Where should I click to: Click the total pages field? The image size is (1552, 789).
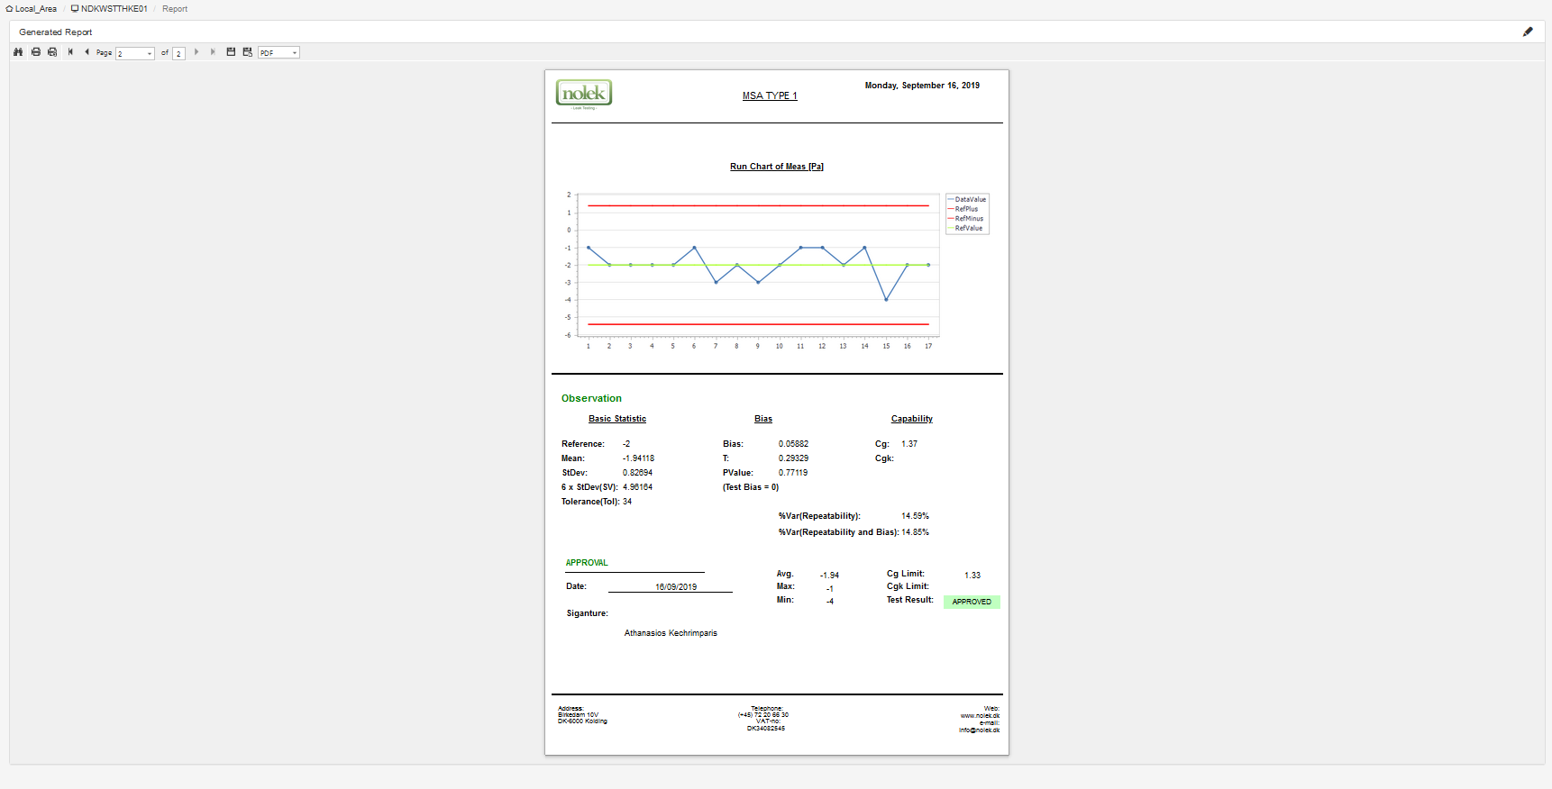pos(178,53)
